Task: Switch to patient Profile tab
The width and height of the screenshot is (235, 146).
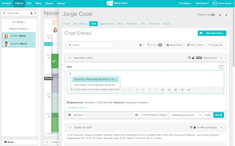Action: 67,24
